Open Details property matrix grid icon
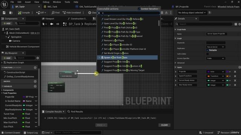Viewport: 241px width, 135px height. pyautogui.click(x=236, y=24)
